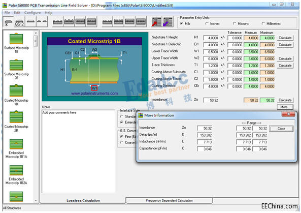This screenshot has height=213, width=301.
Task: Click the red arrow table toolbar icon
Action: click(156, 22)
